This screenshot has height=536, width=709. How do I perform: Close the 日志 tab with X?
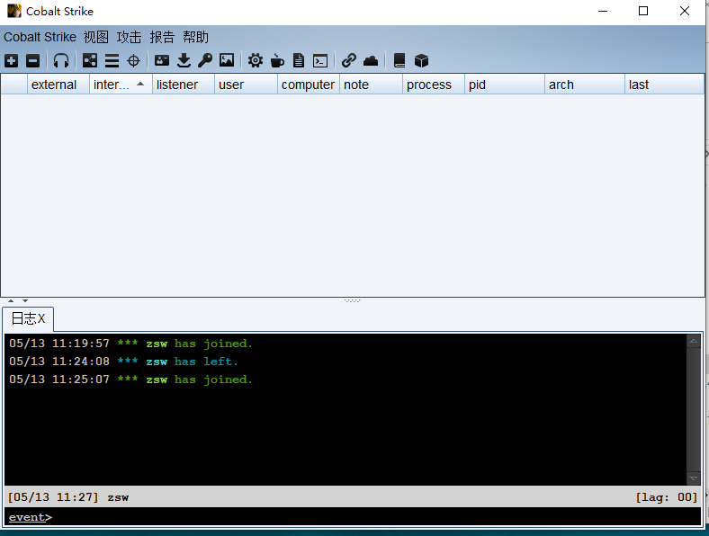point(41,318)
